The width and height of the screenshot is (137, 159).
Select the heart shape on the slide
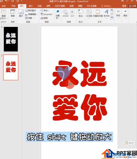pos(64,73)
